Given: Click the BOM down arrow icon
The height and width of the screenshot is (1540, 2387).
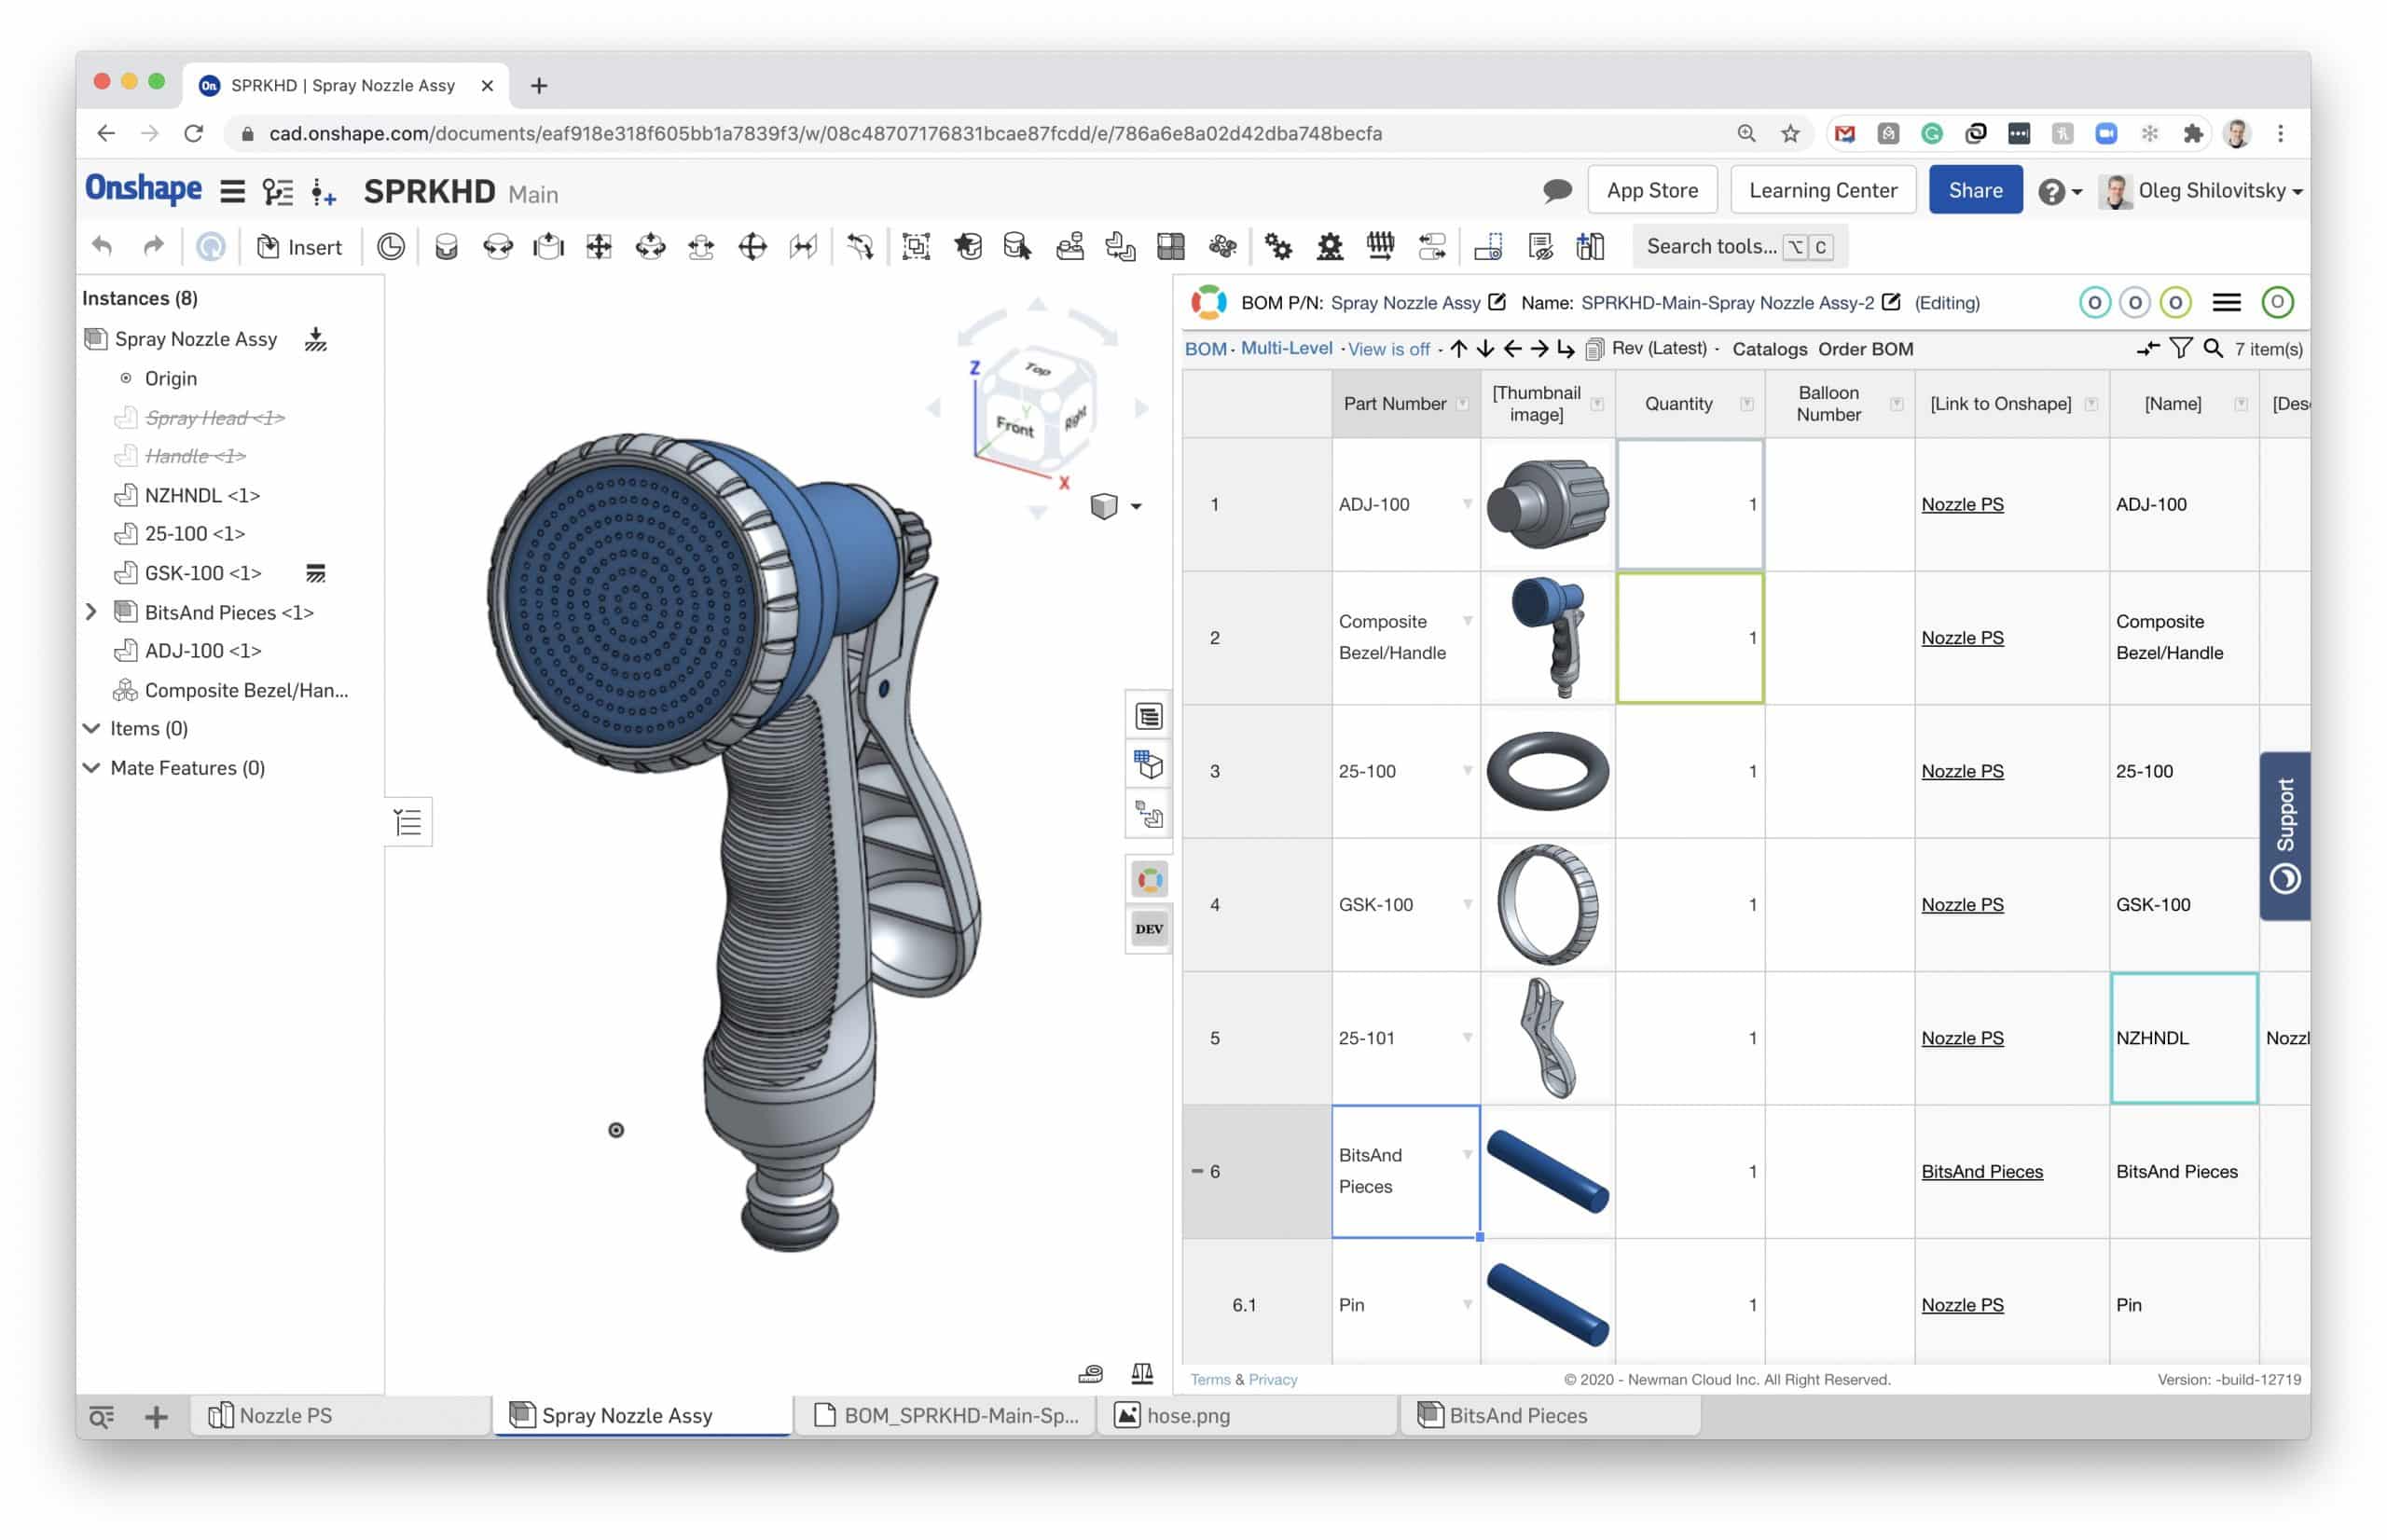Looking at the screenshot, I should coord(1485,348).
